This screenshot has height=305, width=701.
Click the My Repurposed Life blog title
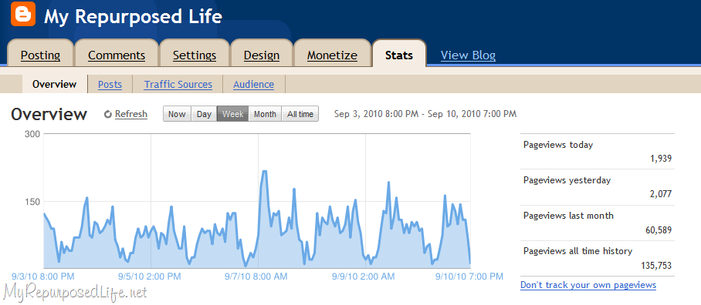pos(133,16)
